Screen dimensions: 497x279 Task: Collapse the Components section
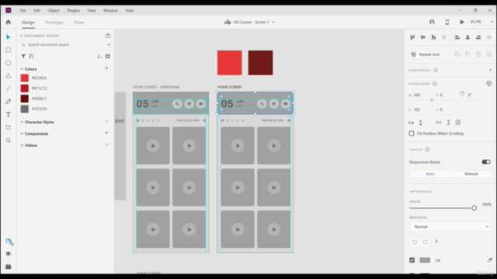tap(22, 134)
